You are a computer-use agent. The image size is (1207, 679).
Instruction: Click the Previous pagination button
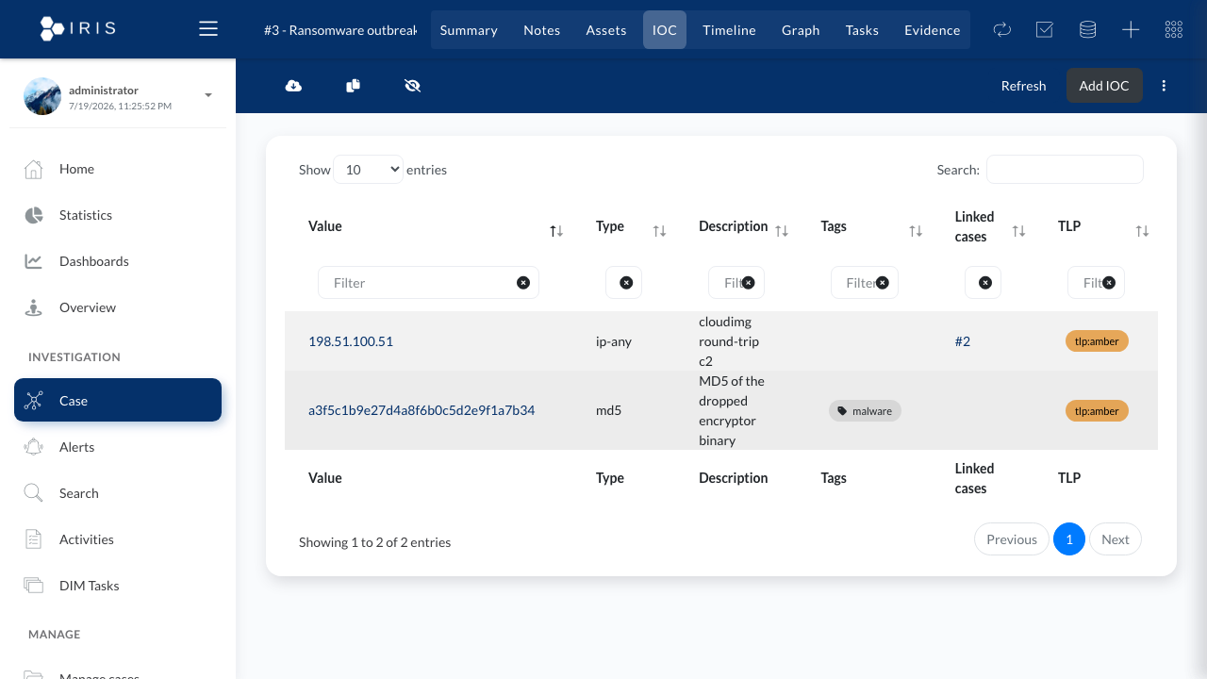(x=1012, y=539)
